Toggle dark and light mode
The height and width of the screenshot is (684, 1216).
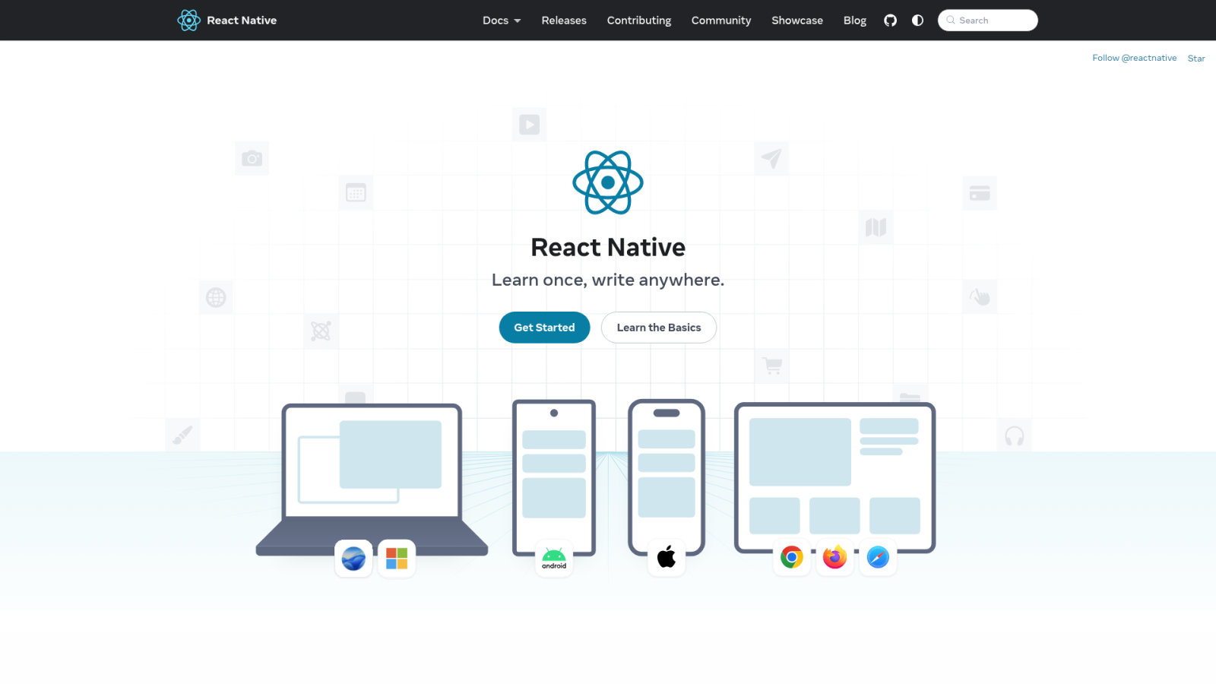[x=917, y=21]
